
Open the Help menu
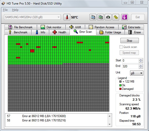[x=15, y=10]
